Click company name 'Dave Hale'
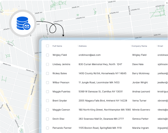The width and height of the screenshot is (168, 133). pos(138,64)
